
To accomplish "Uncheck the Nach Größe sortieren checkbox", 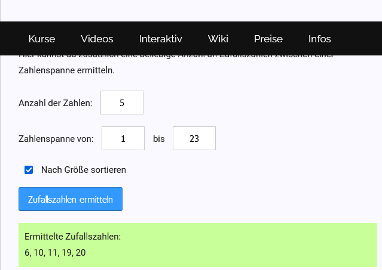I will tap(29, 170).
